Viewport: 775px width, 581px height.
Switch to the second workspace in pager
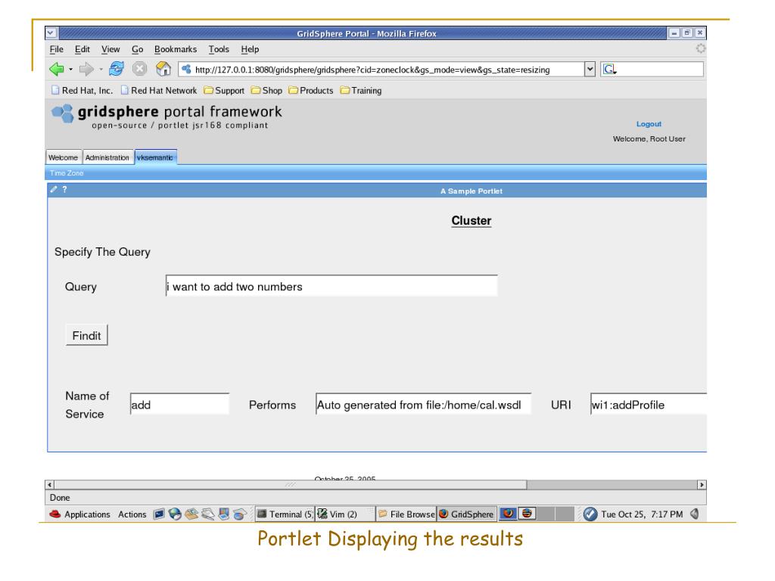pos(527,514)
